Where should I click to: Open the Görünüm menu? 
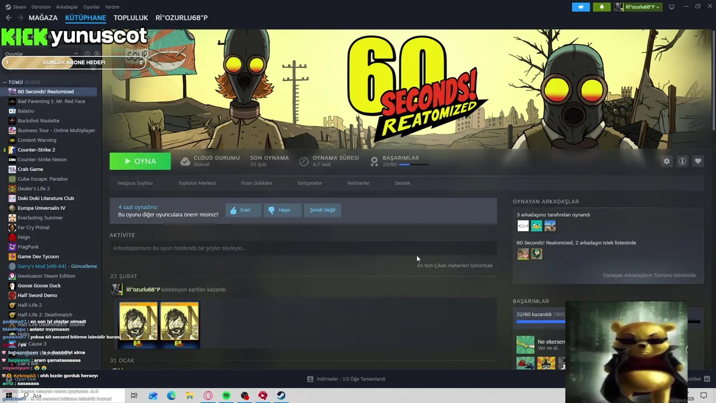coord(41,7)
